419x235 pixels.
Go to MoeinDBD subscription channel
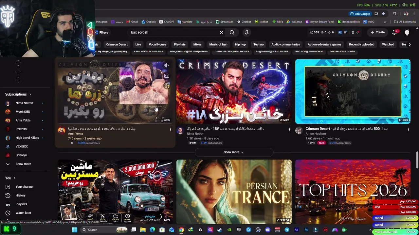click(23, 112)
